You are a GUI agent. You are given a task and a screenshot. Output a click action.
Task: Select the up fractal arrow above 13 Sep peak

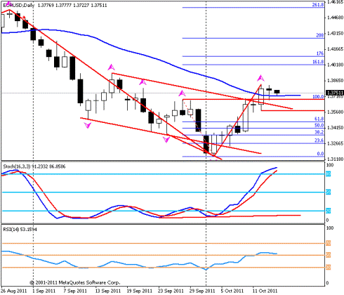pos(111,67)
